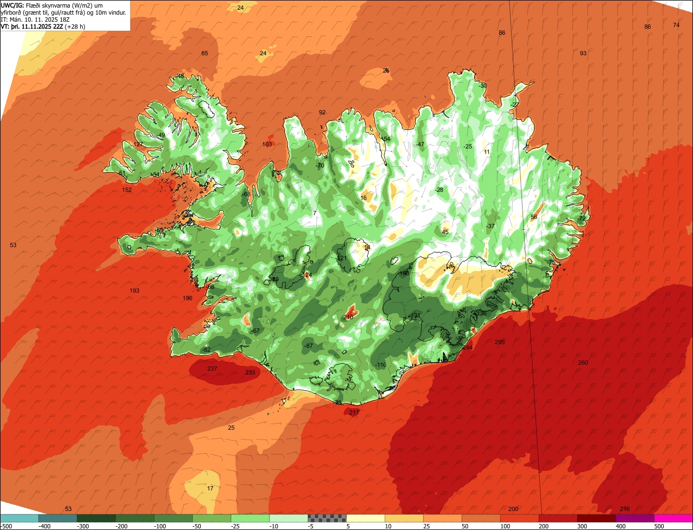Click the darkest green legend swatch between -300 and -200

(x=96, y=518)
